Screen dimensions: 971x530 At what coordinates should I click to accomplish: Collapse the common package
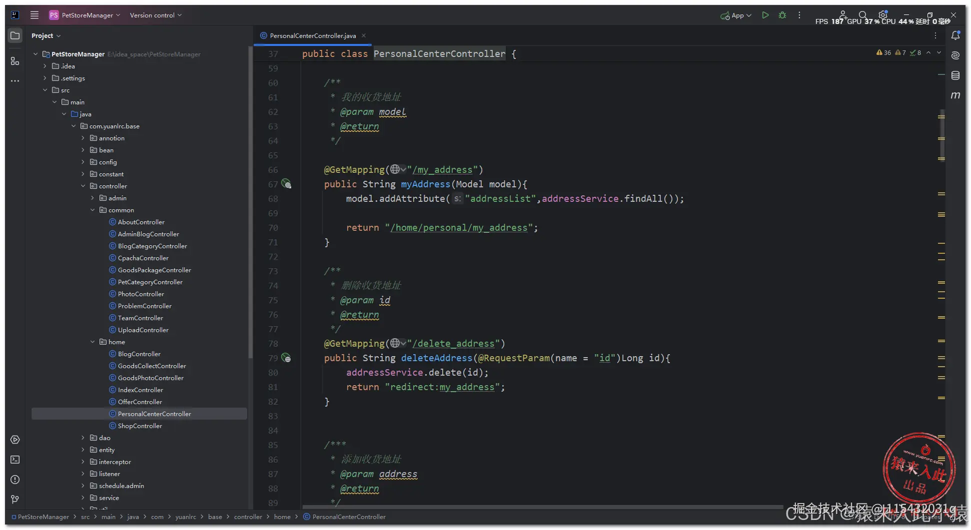[x=93, y=210]
